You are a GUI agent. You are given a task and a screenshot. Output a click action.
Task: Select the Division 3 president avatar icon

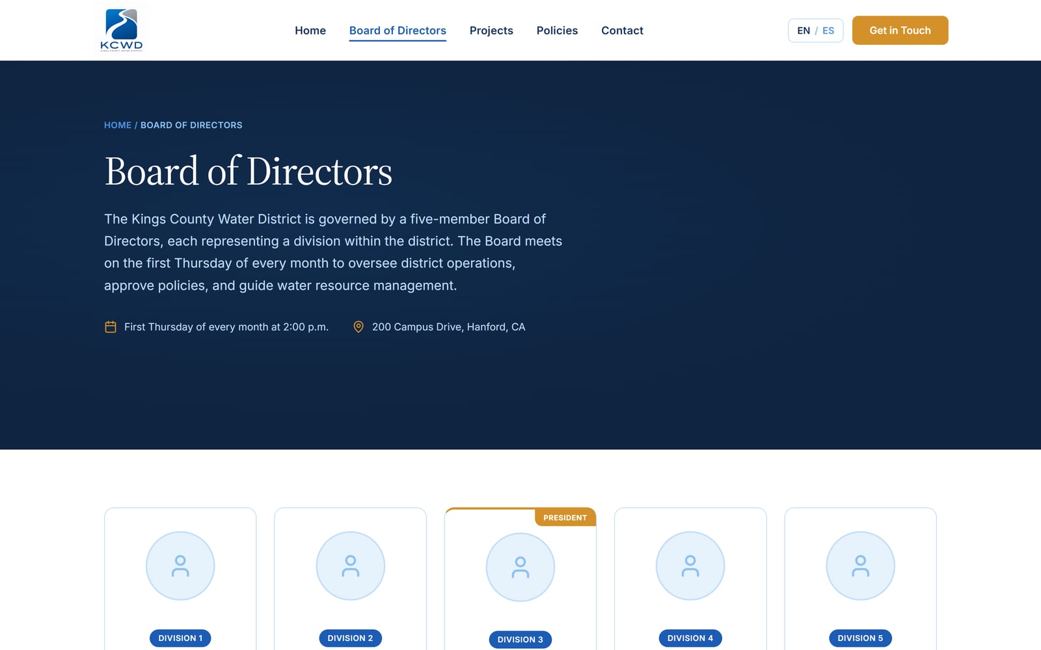(x=520, y=567)
